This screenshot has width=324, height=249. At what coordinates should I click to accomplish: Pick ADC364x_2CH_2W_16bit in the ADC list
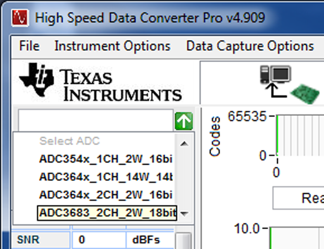106,195
